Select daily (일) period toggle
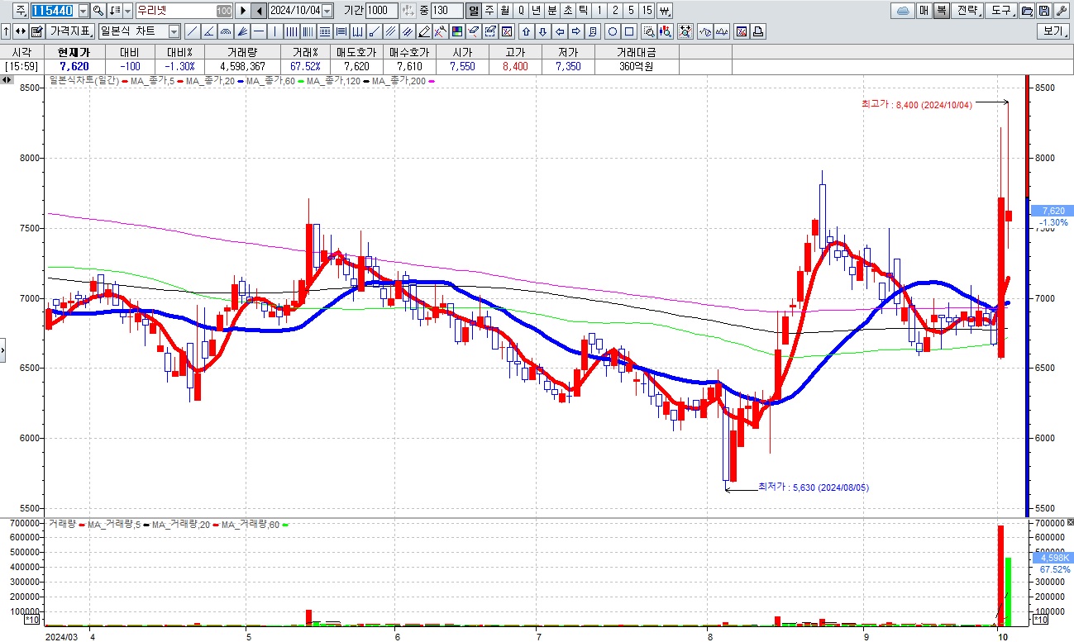This screenshot has height=642, width=1074. point(473,11)
